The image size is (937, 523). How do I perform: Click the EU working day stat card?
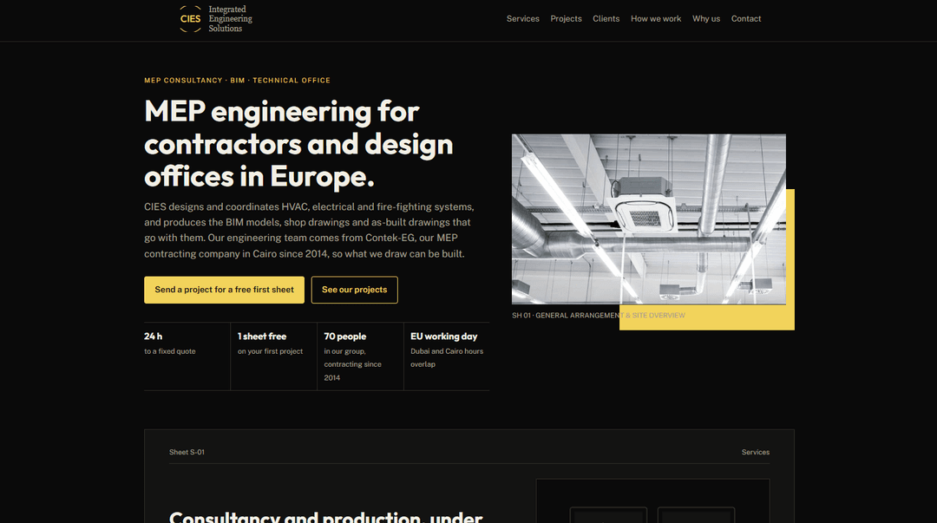click(x=447, y=356)
